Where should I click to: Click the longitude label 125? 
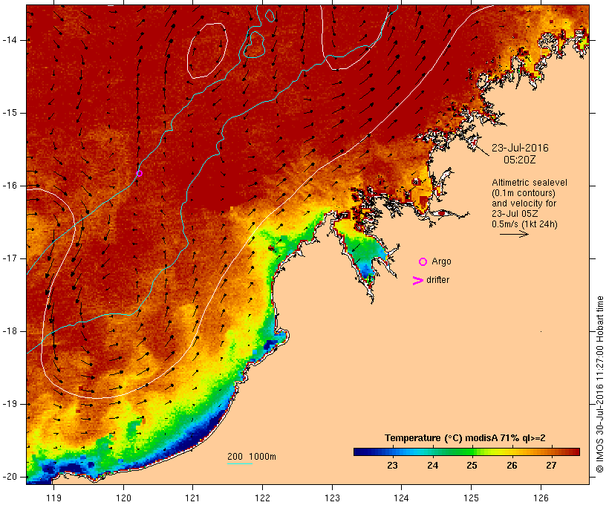point(471,498)
